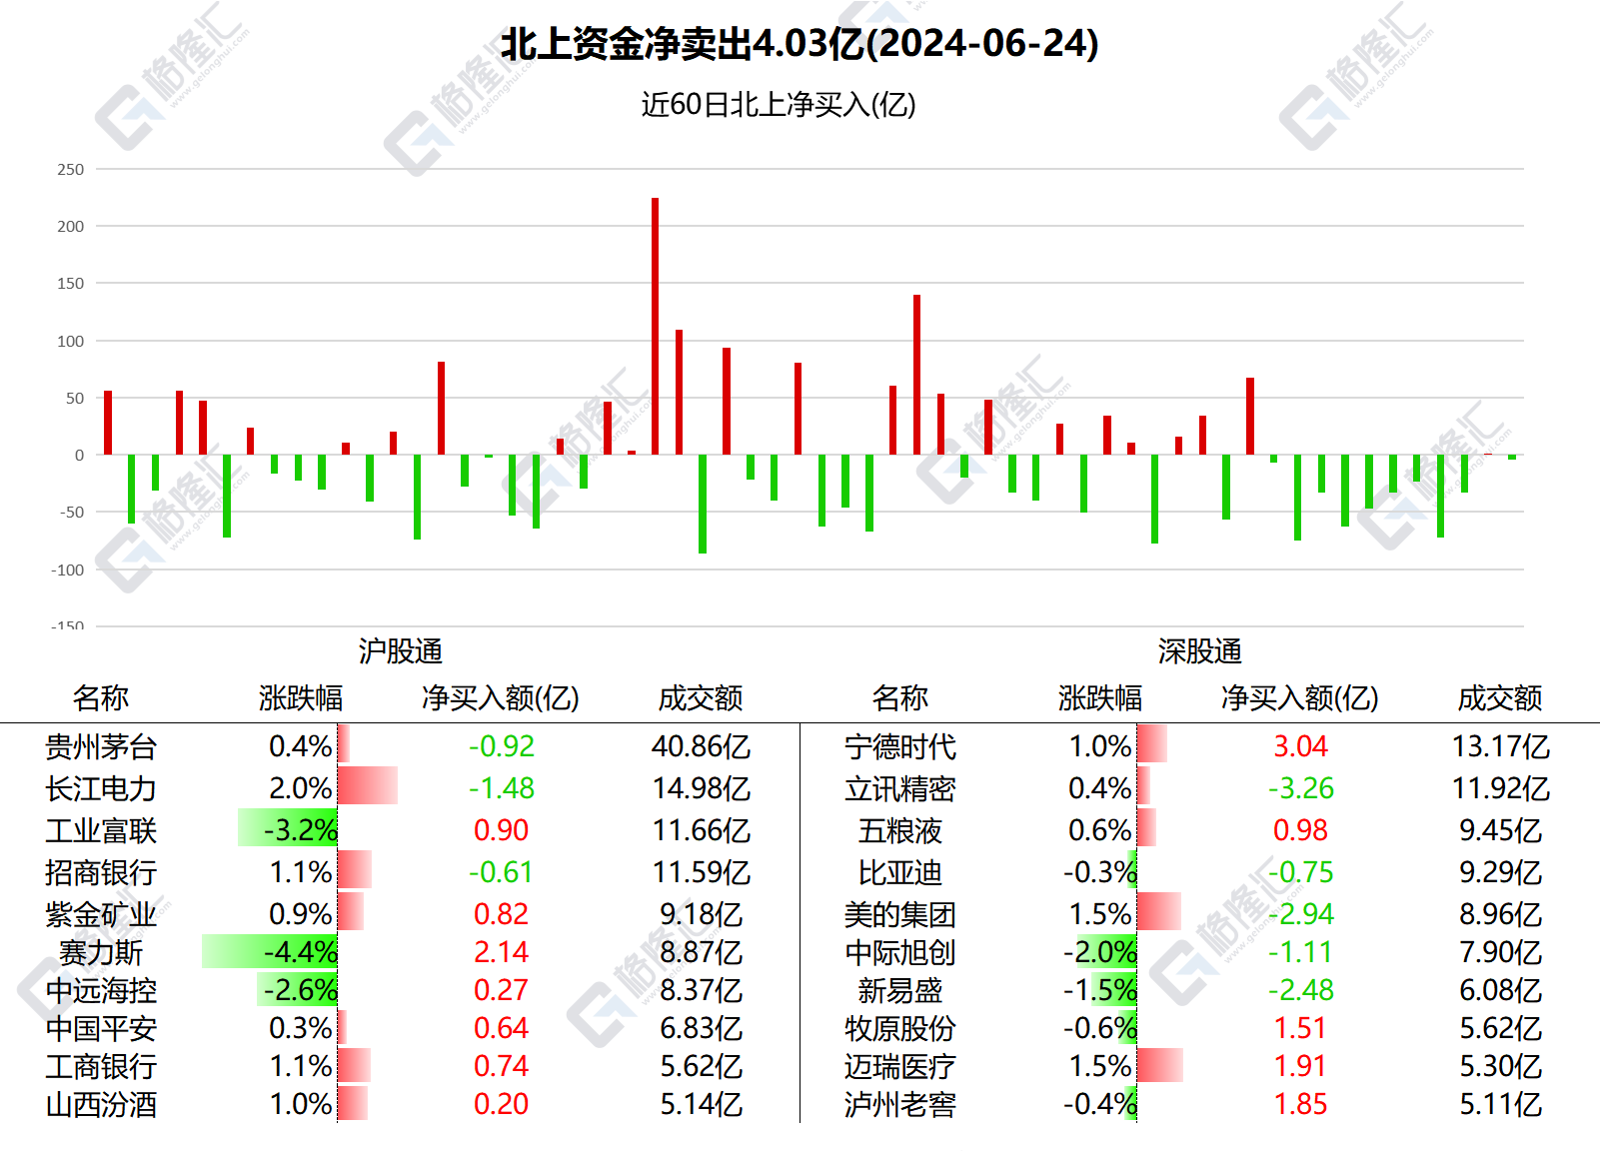
Task: Click the -3.2% change cell for 工业富联
Action: [x=300, y=830]
